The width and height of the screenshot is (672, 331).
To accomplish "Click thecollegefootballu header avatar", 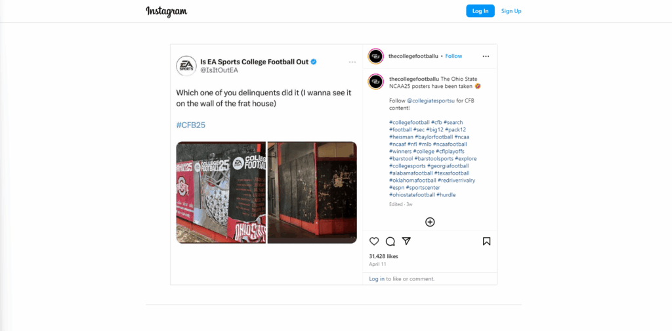I will (x=375, y=56).
